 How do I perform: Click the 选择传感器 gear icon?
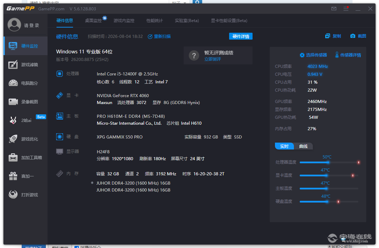(302, 55)
